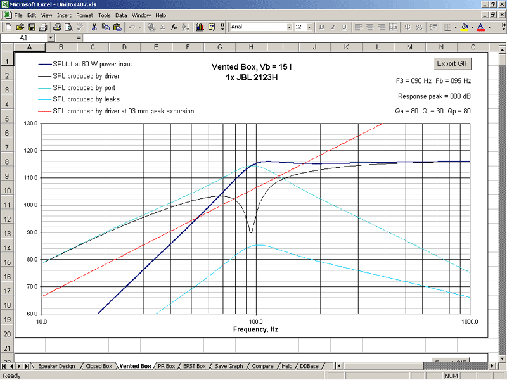Cut selection with the scissors icon
The height and width of the screenshot is (380, 507).
[x=94, y=27]
